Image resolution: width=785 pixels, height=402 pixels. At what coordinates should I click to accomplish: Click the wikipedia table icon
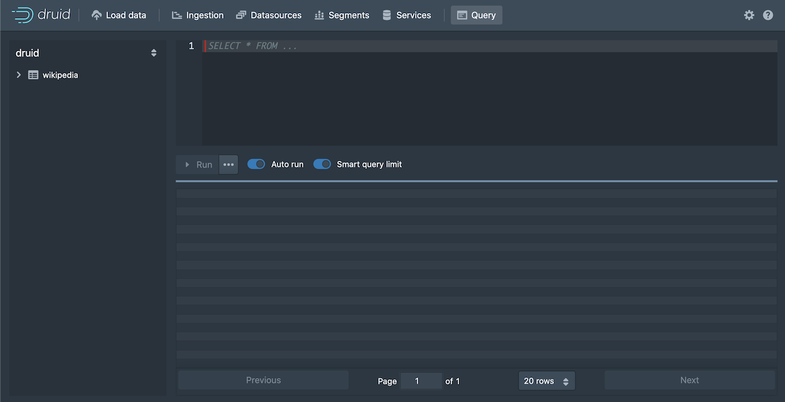33,75
